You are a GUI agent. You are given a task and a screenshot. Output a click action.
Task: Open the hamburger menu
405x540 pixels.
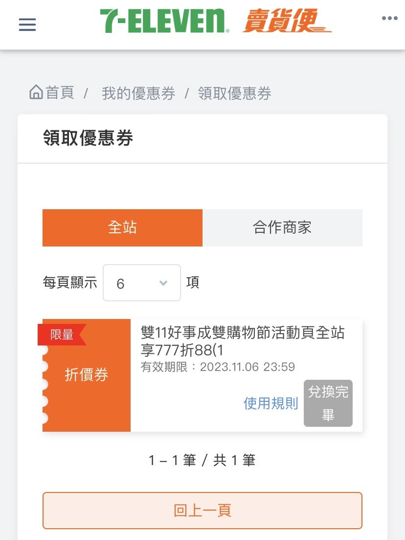27,25
